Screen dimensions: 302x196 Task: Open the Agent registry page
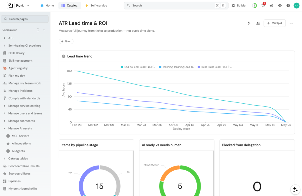[18, 68]
